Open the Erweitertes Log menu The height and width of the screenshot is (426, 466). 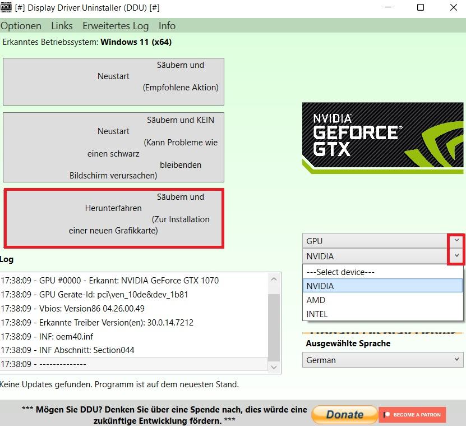tap(116, 26)
